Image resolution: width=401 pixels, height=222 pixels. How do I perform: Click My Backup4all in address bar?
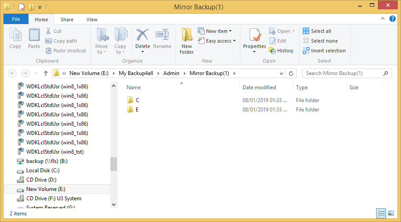point(136,73)
